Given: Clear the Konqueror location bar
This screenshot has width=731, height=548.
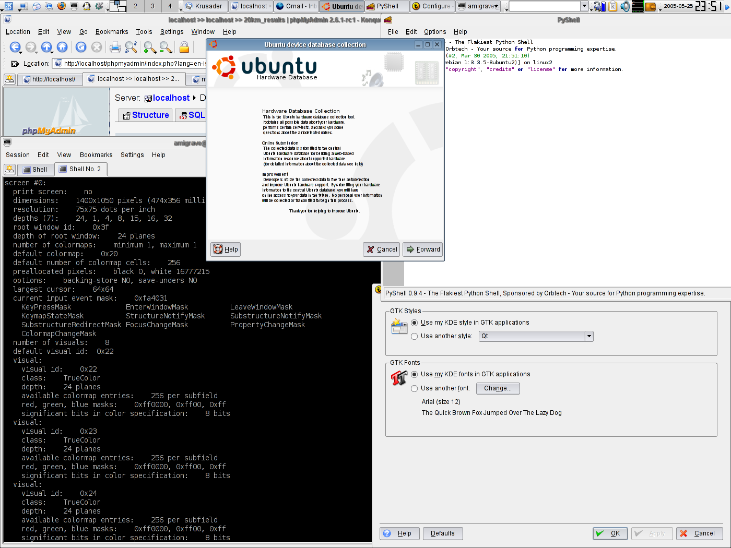Looking at the screenshot, I should pos(15,64).
